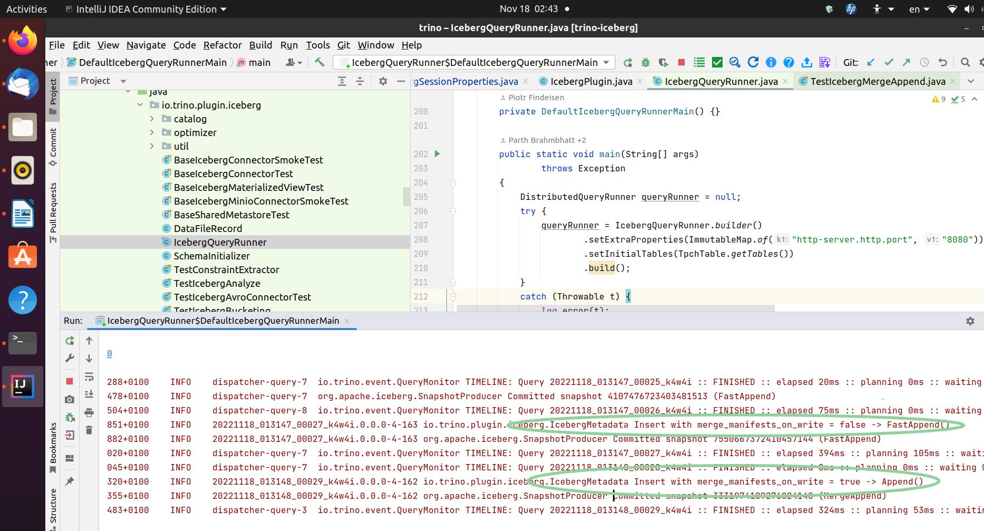The height and width of the screenshot is (531, 984).
Task: Click the blue circular refresh toolbar icon
Action: [753, 62]
